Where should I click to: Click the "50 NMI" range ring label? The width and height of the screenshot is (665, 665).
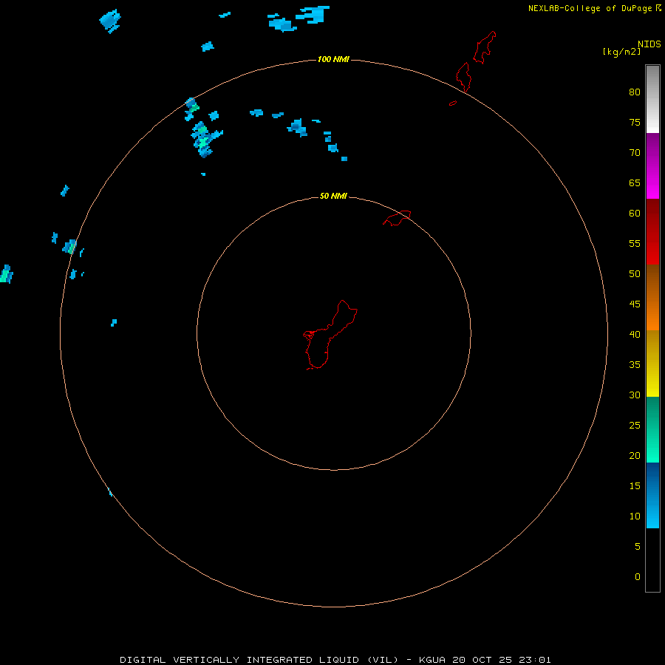click(x=333, y=196)
